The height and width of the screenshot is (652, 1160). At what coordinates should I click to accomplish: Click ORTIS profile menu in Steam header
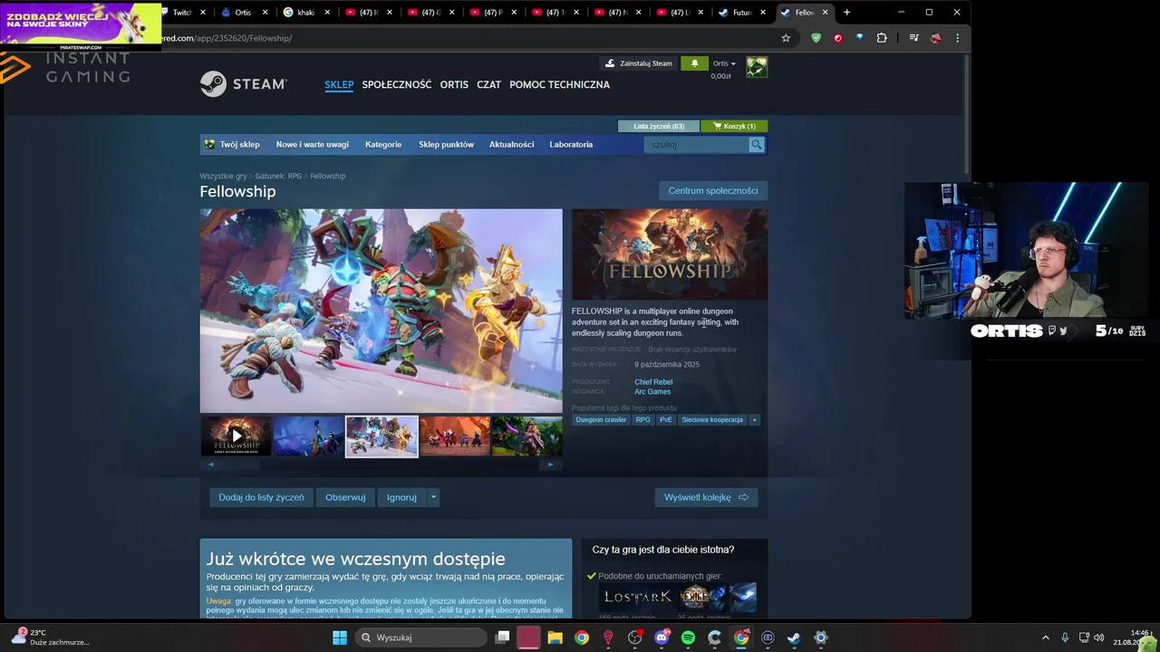pyautogui.click(x=454, y=84)
